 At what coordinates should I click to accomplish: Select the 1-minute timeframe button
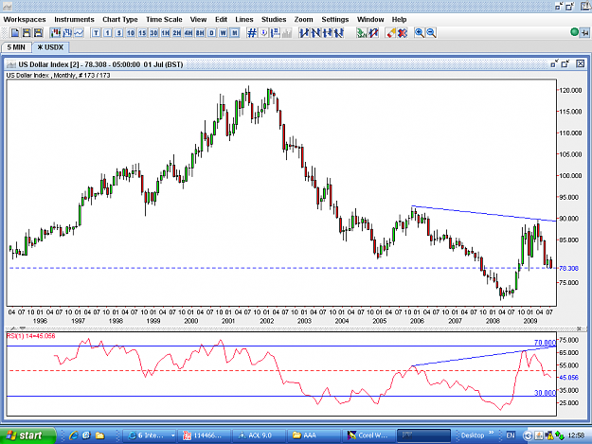(108, 33)
